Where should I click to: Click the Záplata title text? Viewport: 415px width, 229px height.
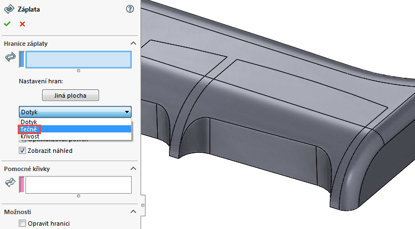[x=29, y=9]
